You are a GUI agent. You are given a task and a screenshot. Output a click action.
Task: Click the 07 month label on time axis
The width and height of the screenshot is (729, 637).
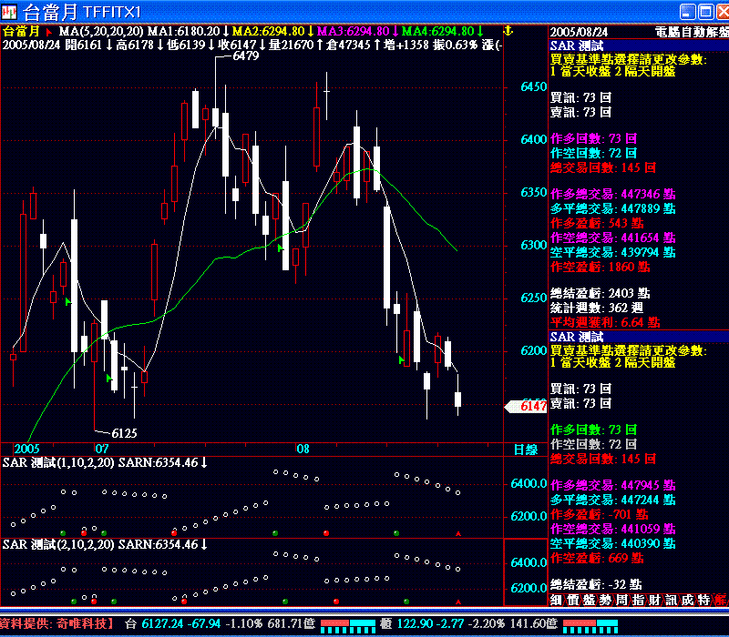(x=102, y=449)
